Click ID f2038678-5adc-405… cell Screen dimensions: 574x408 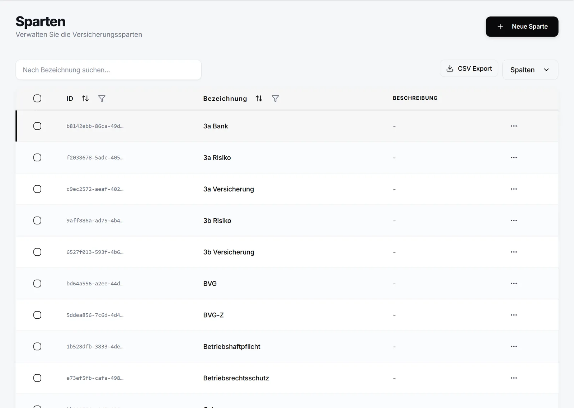95,158
